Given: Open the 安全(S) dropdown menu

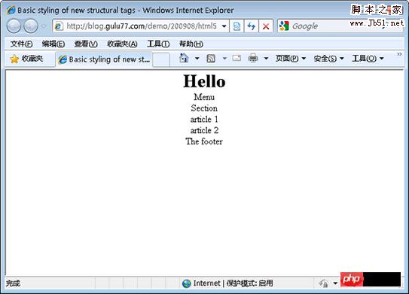Looking at the screenshot, I should (328, 59).
